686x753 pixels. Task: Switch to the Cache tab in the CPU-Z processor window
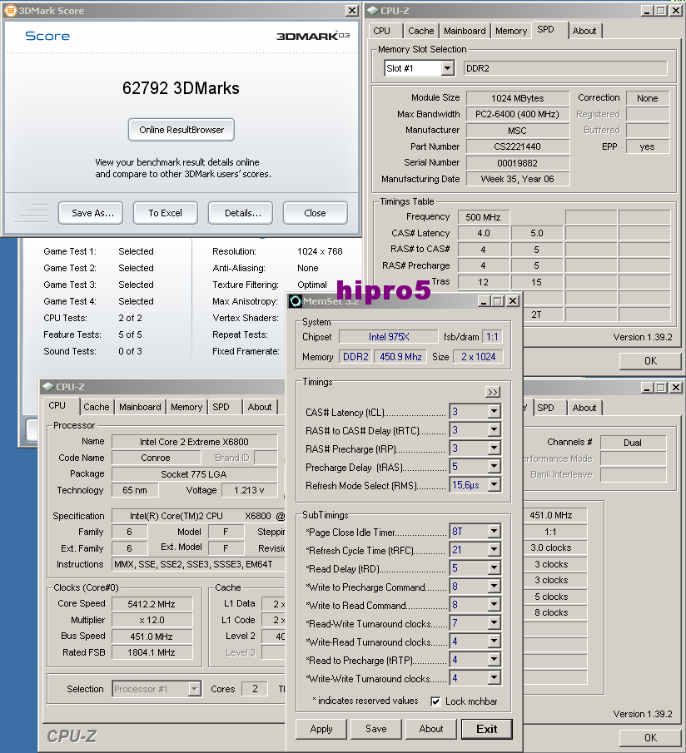(x=96, y=407)
